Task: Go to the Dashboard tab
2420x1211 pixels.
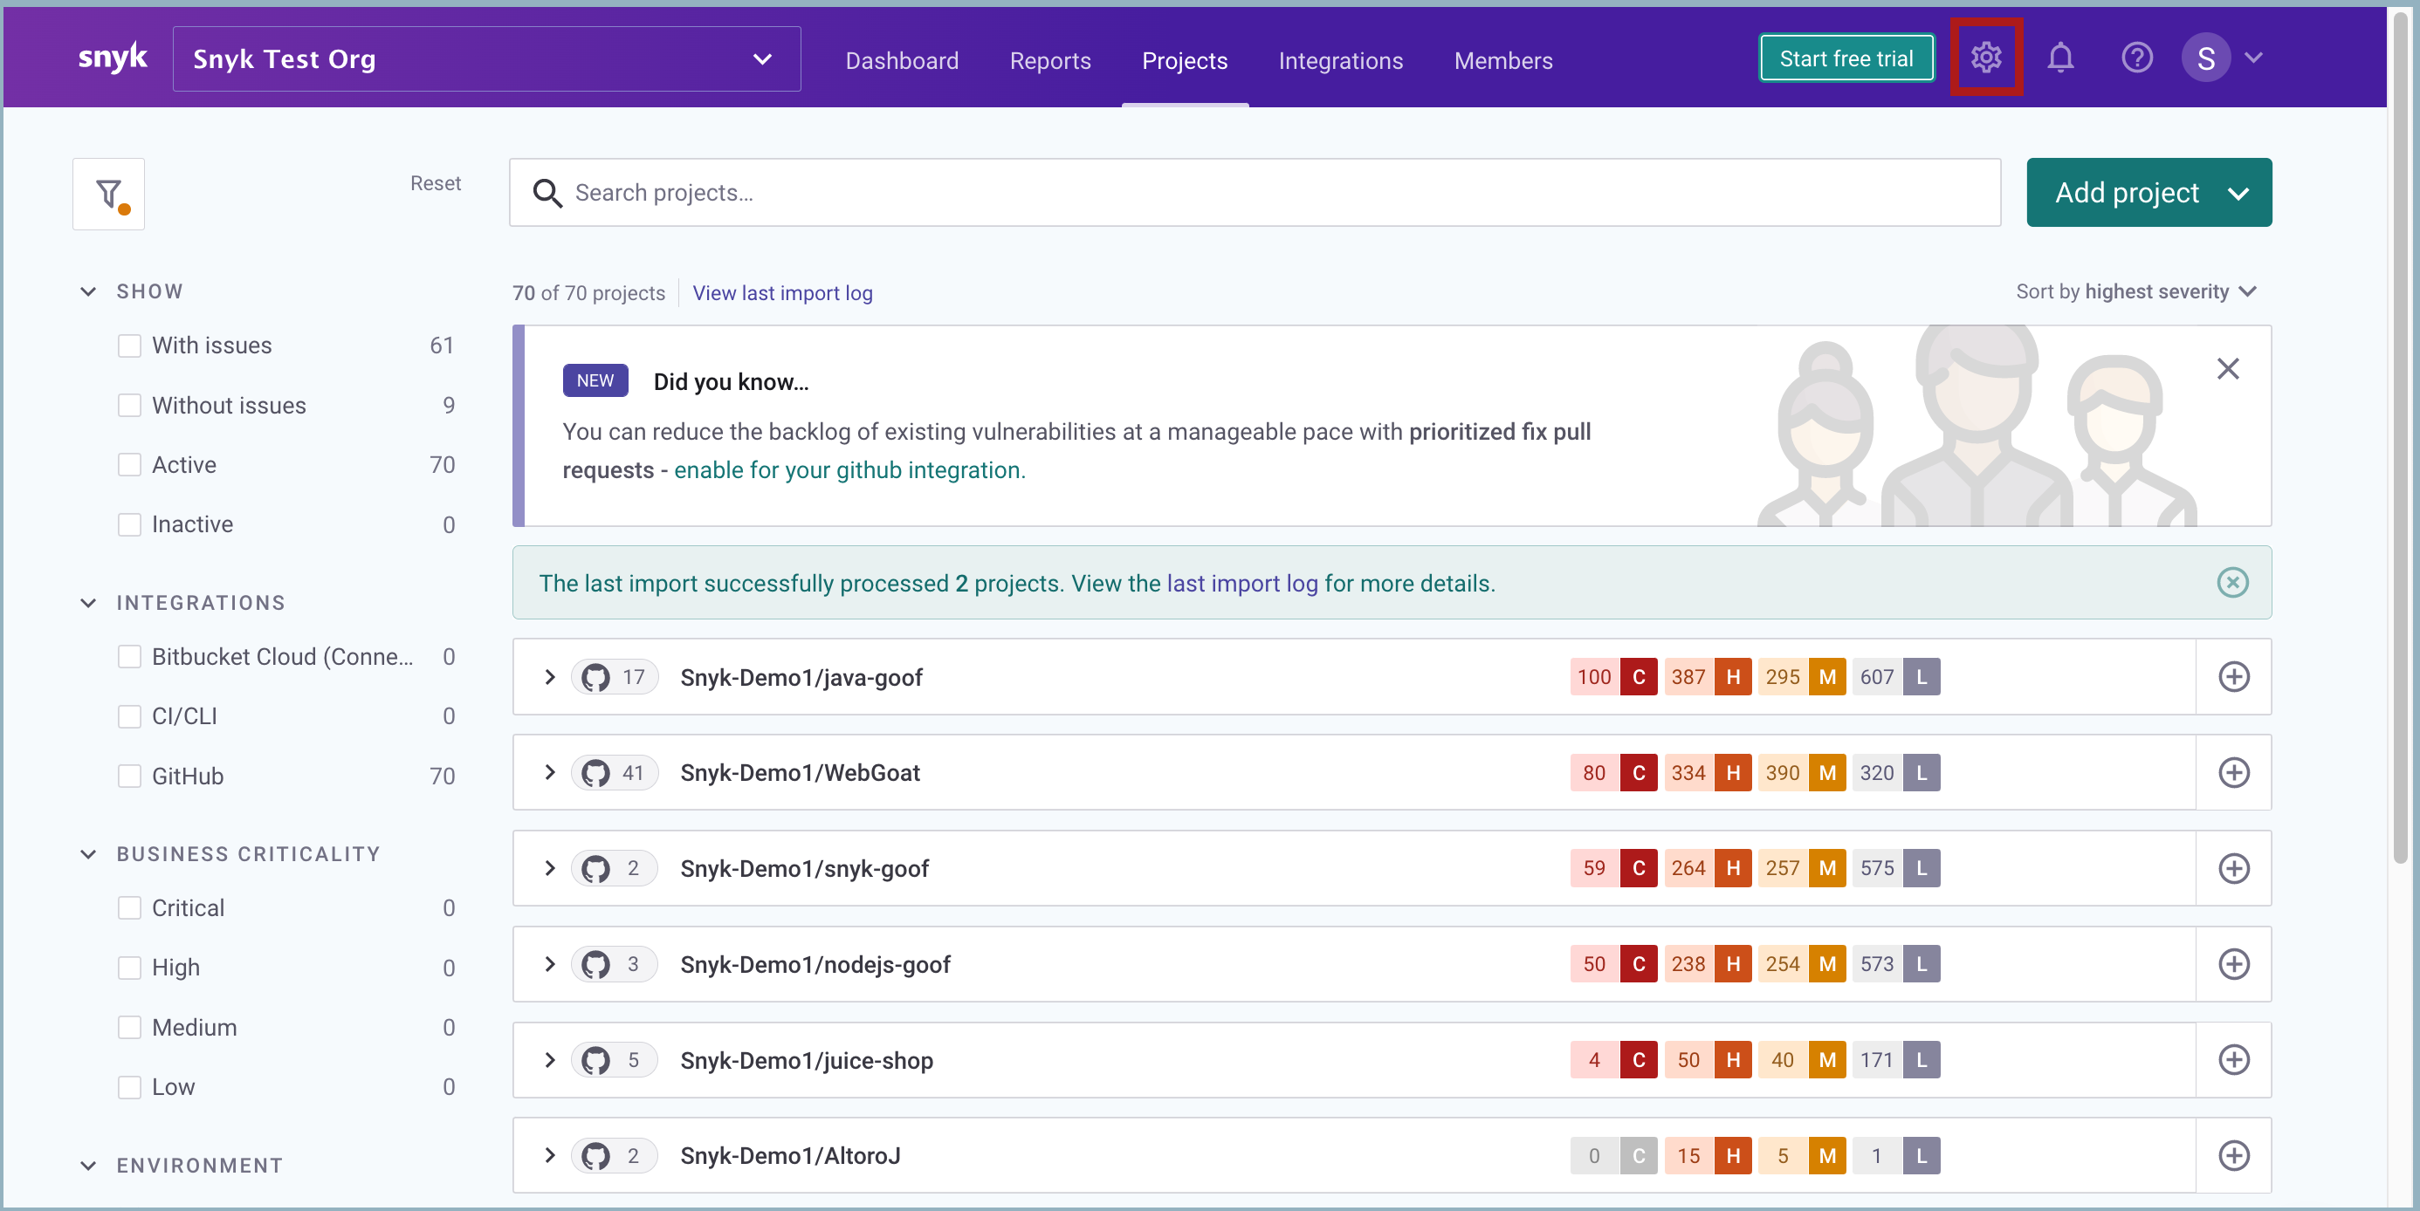Action: pyautogui.click(x=901, y=60)
